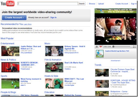Open the Entertainment category
138x97 pixels.
click(x=7, y=44)
